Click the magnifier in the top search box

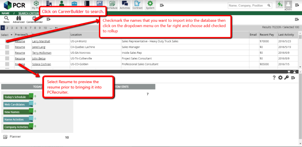pos(269,6)
